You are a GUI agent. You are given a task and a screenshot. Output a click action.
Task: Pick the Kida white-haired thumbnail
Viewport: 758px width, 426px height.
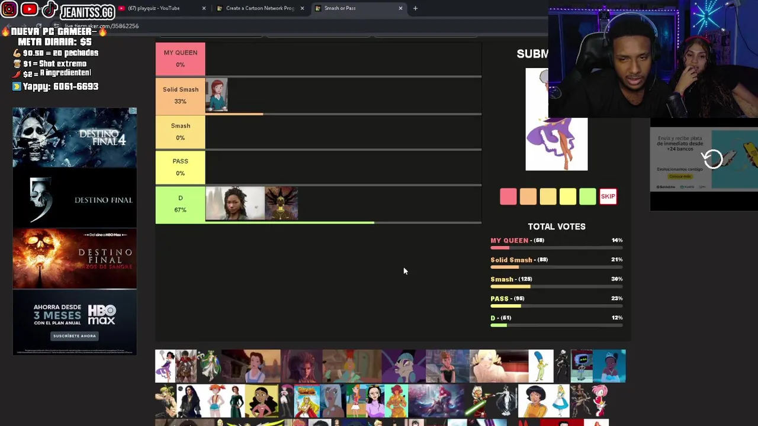[x=333, y=401]
